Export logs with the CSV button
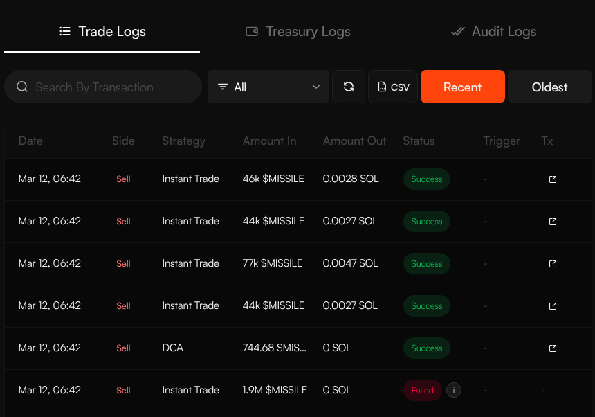Screen dimensions: 595x417 [393, 87]
